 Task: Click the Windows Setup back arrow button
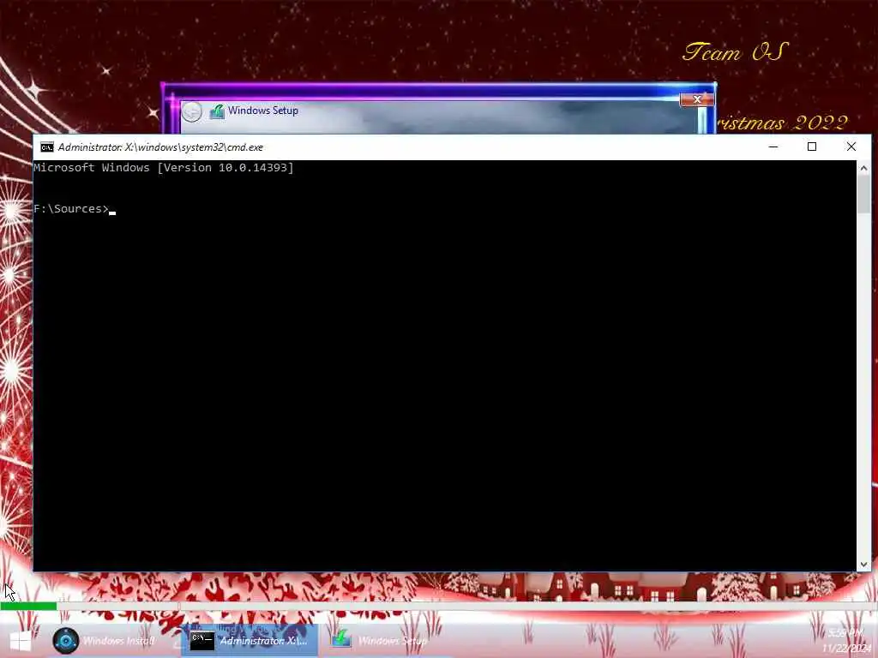coord(191,111)
